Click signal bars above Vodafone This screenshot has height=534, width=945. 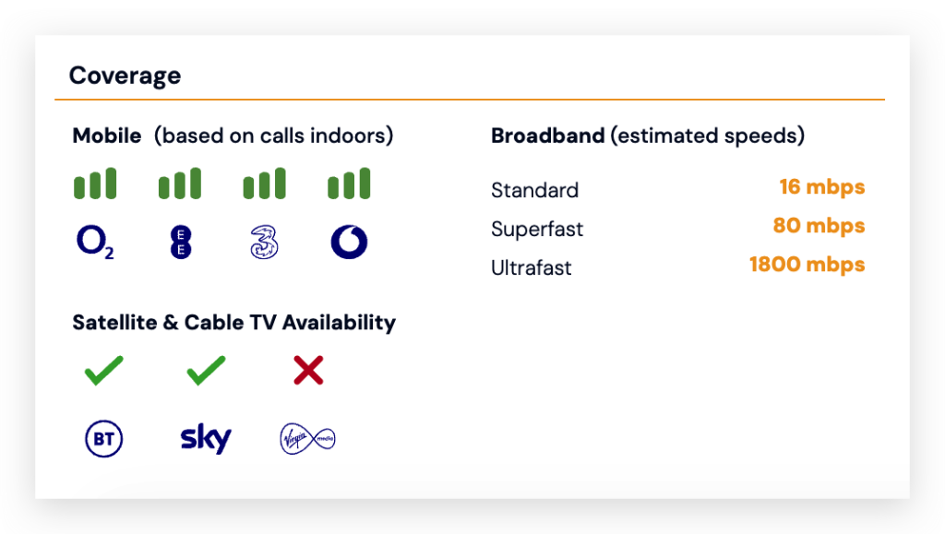click(349, 183)
